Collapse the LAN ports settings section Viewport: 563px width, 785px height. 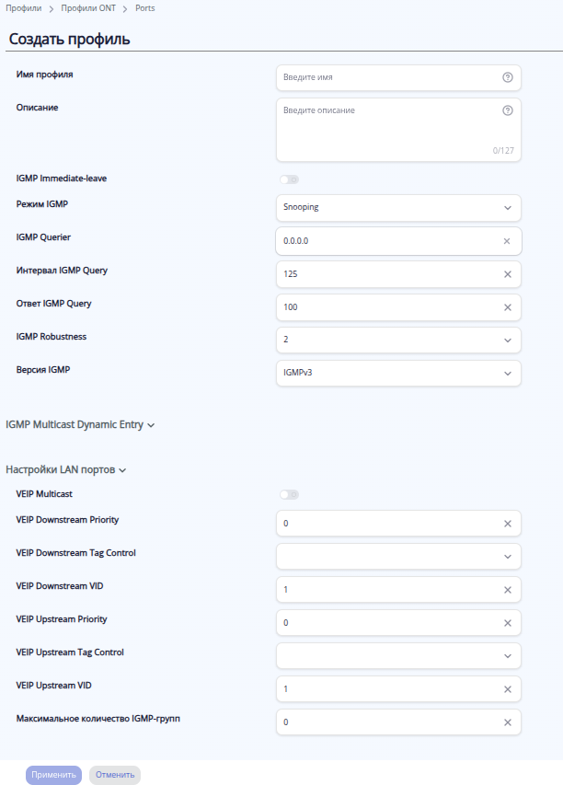[x=65, y=469]
